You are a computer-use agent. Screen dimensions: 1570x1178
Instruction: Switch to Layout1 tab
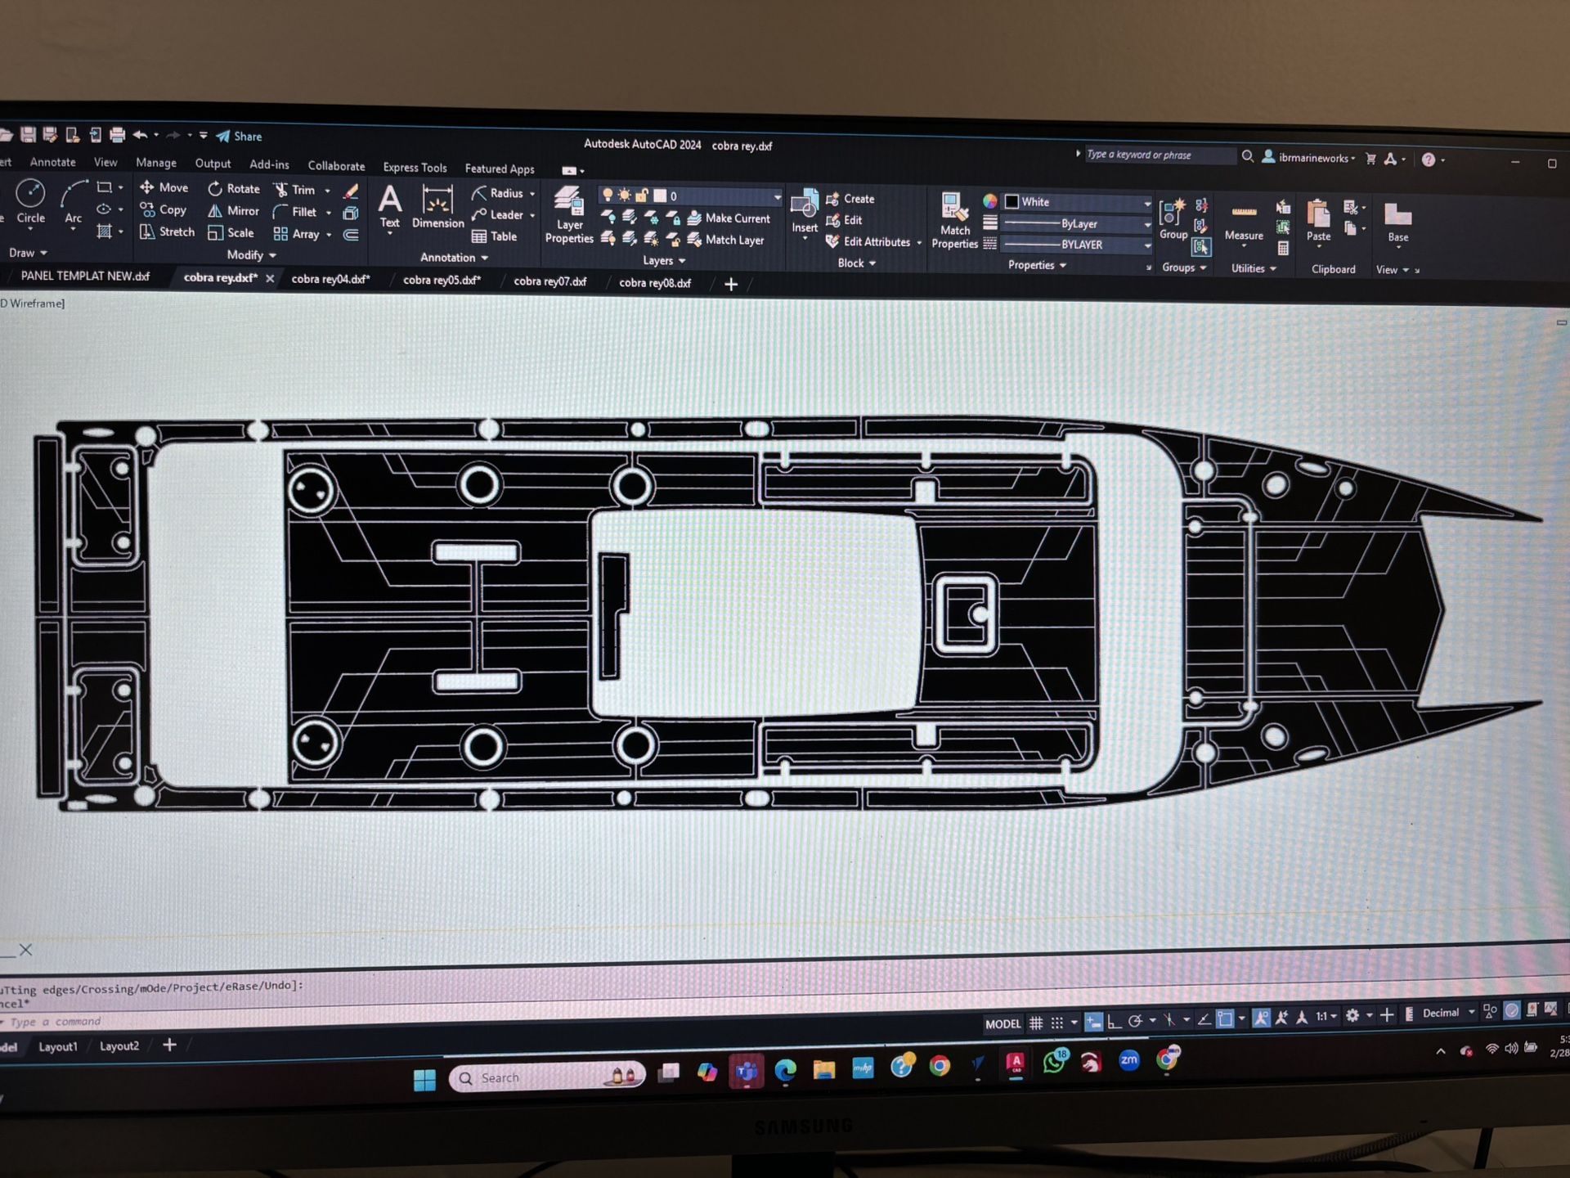[x=58, y=1046]
